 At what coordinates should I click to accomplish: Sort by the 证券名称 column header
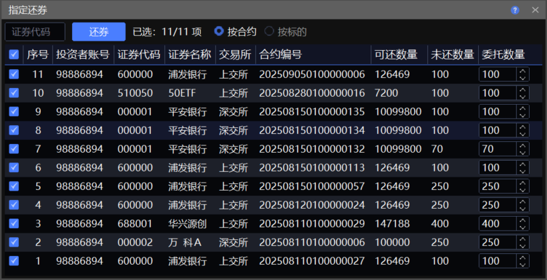coord(189,55)
